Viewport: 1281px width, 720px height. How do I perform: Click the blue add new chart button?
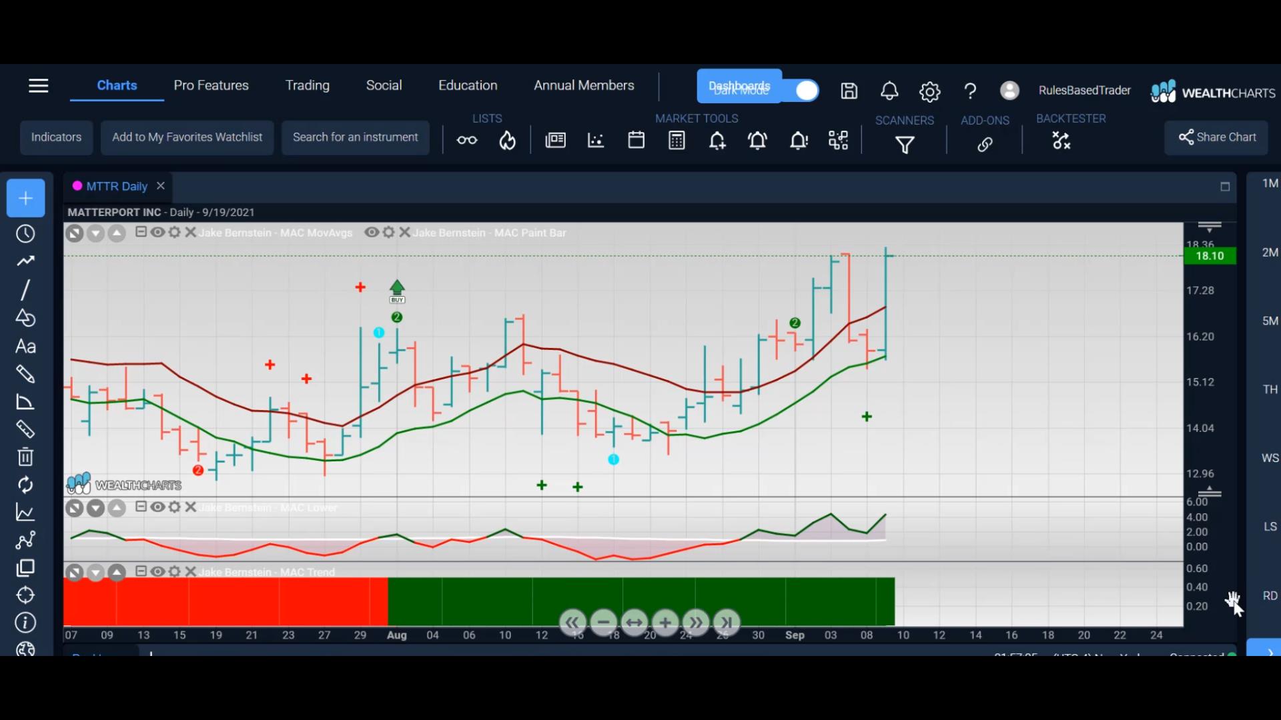pos(25,198)
